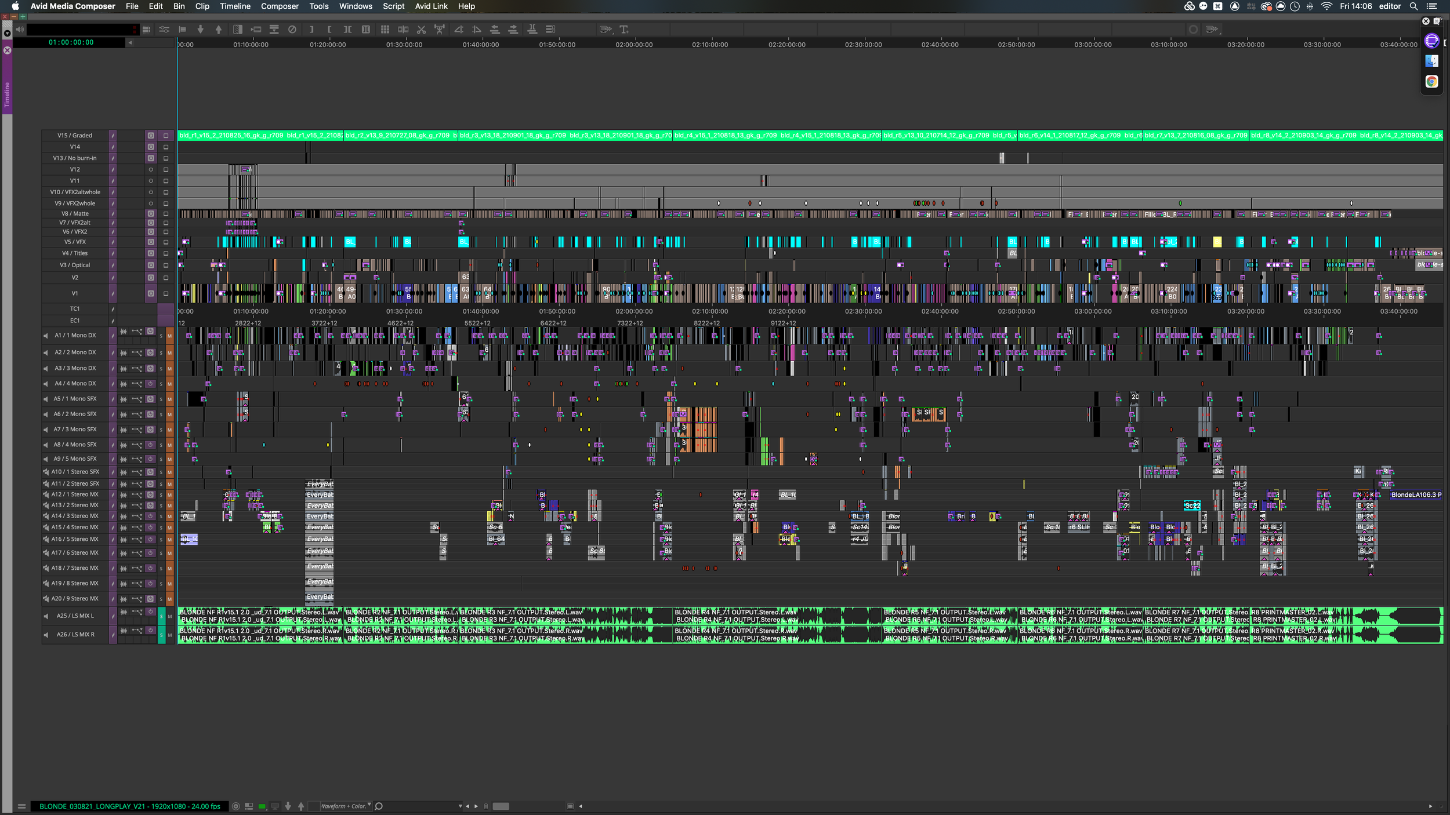Screen dimensions: 1450x815
Task: Toggle monitor box on V15 / Graded track
Action: 166,136
